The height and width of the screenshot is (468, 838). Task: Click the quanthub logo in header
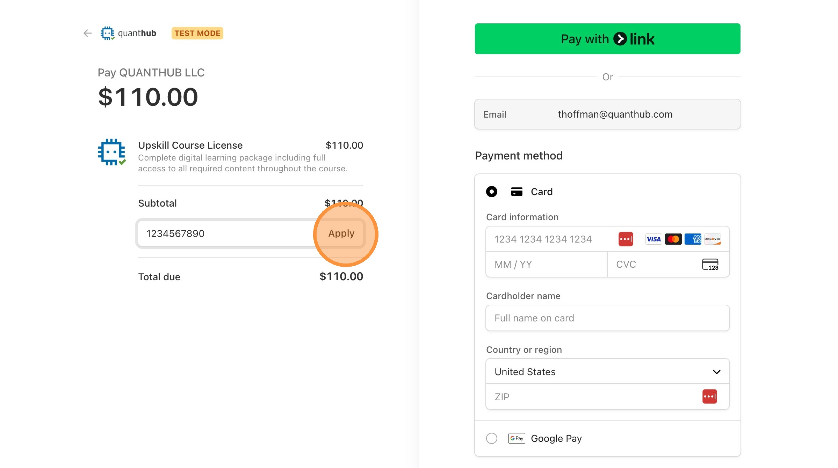(x=128, y=33)
